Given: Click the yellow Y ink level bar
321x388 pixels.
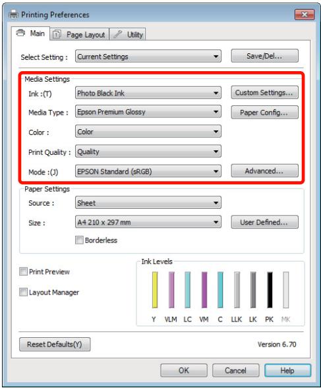Looking at the screenshot, I should 155,290.
